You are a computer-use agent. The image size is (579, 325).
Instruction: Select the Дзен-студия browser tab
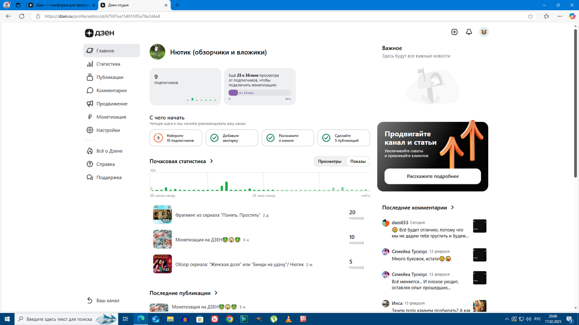(x=134, y=5)
